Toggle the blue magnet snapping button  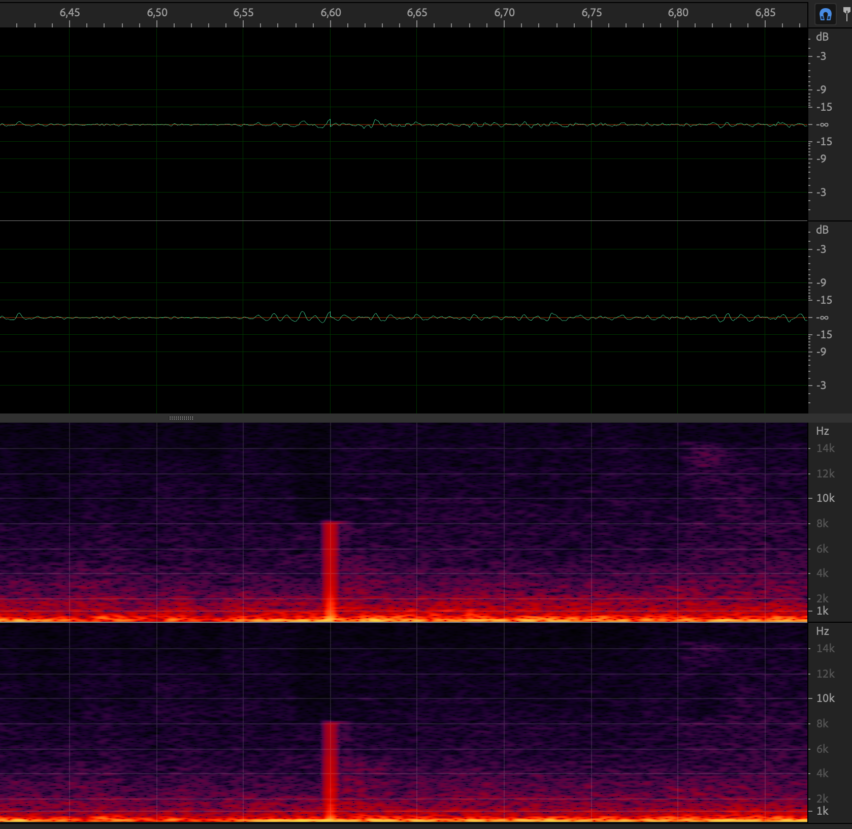[x=825, y=15]
